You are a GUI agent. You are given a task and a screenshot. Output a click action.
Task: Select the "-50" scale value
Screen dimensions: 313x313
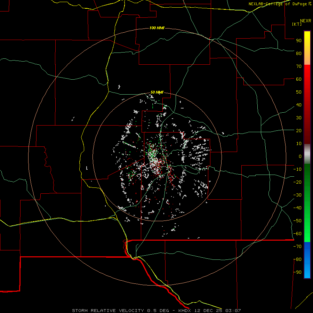[297, 221]
